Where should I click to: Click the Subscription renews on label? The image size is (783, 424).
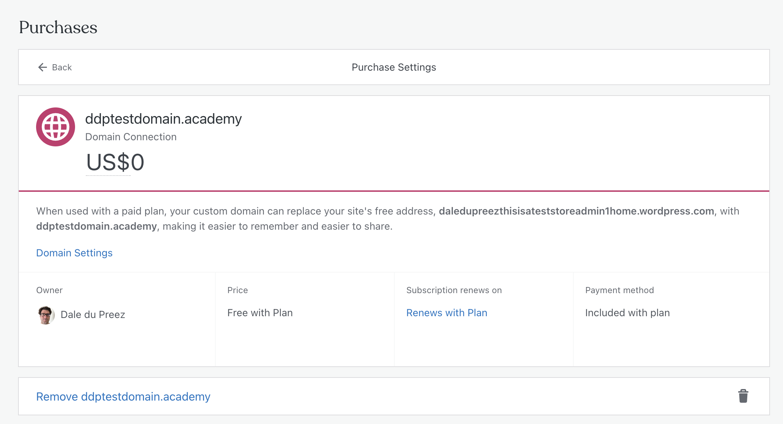coord(454,290)
